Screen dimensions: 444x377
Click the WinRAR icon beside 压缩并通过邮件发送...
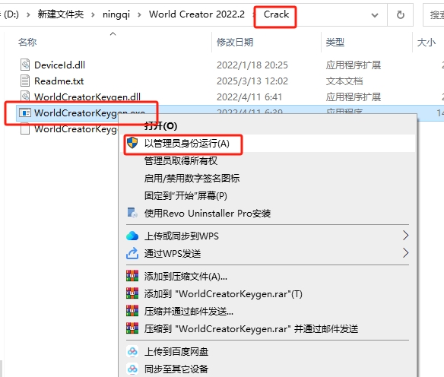click(x=132, y=311)
